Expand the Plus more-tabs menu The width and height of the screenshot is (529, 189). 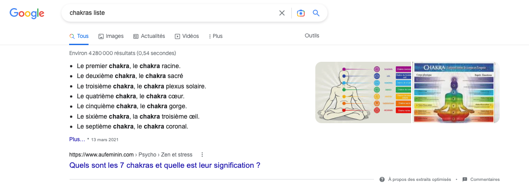(x=216, y=37)
